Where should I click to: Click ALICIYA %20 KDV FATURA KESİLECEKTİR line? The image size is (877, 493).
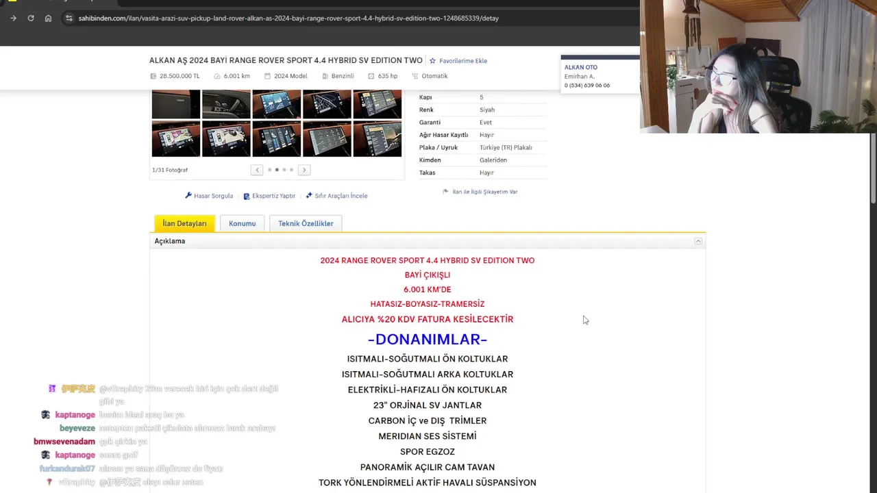tap(428, 319)
